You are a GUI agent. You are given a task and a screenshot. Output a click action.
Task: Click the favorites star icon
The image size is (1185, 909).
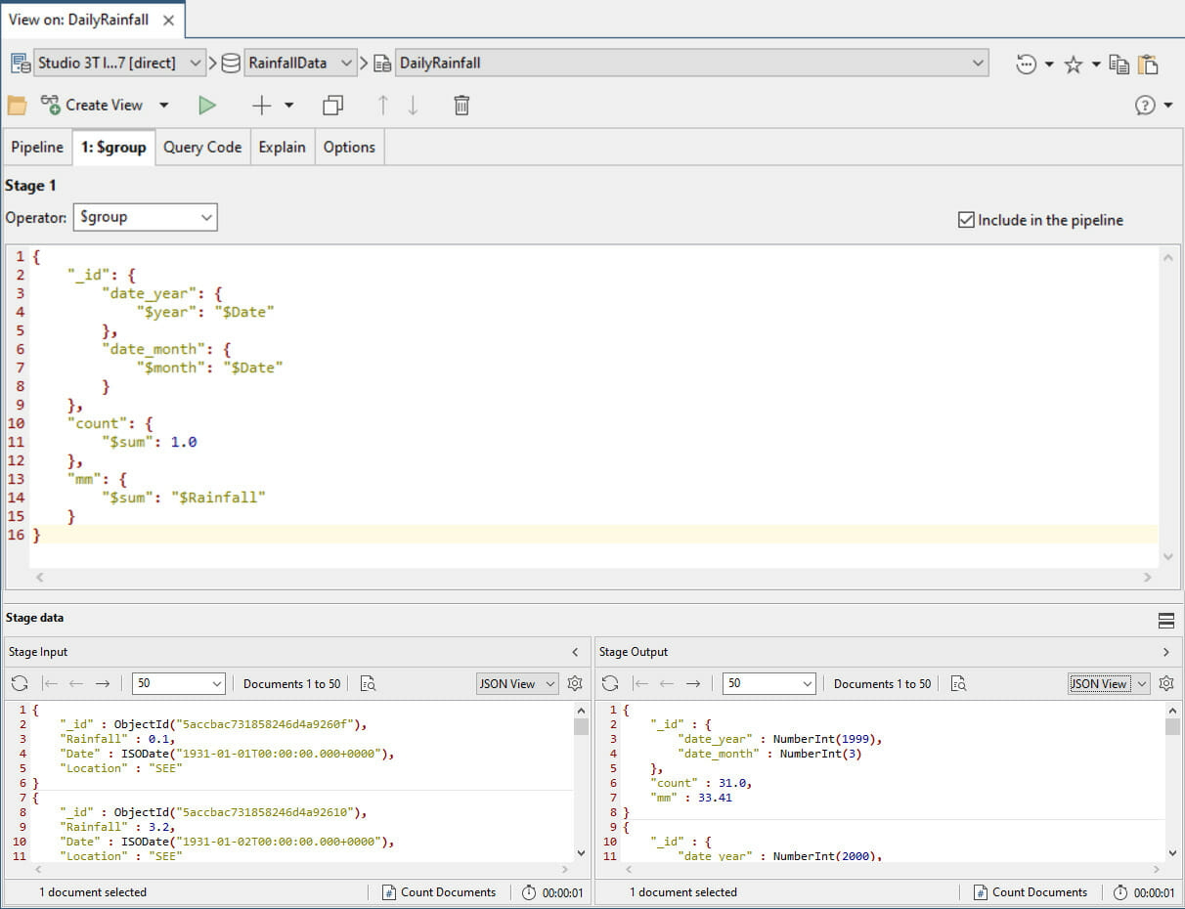1074,65
